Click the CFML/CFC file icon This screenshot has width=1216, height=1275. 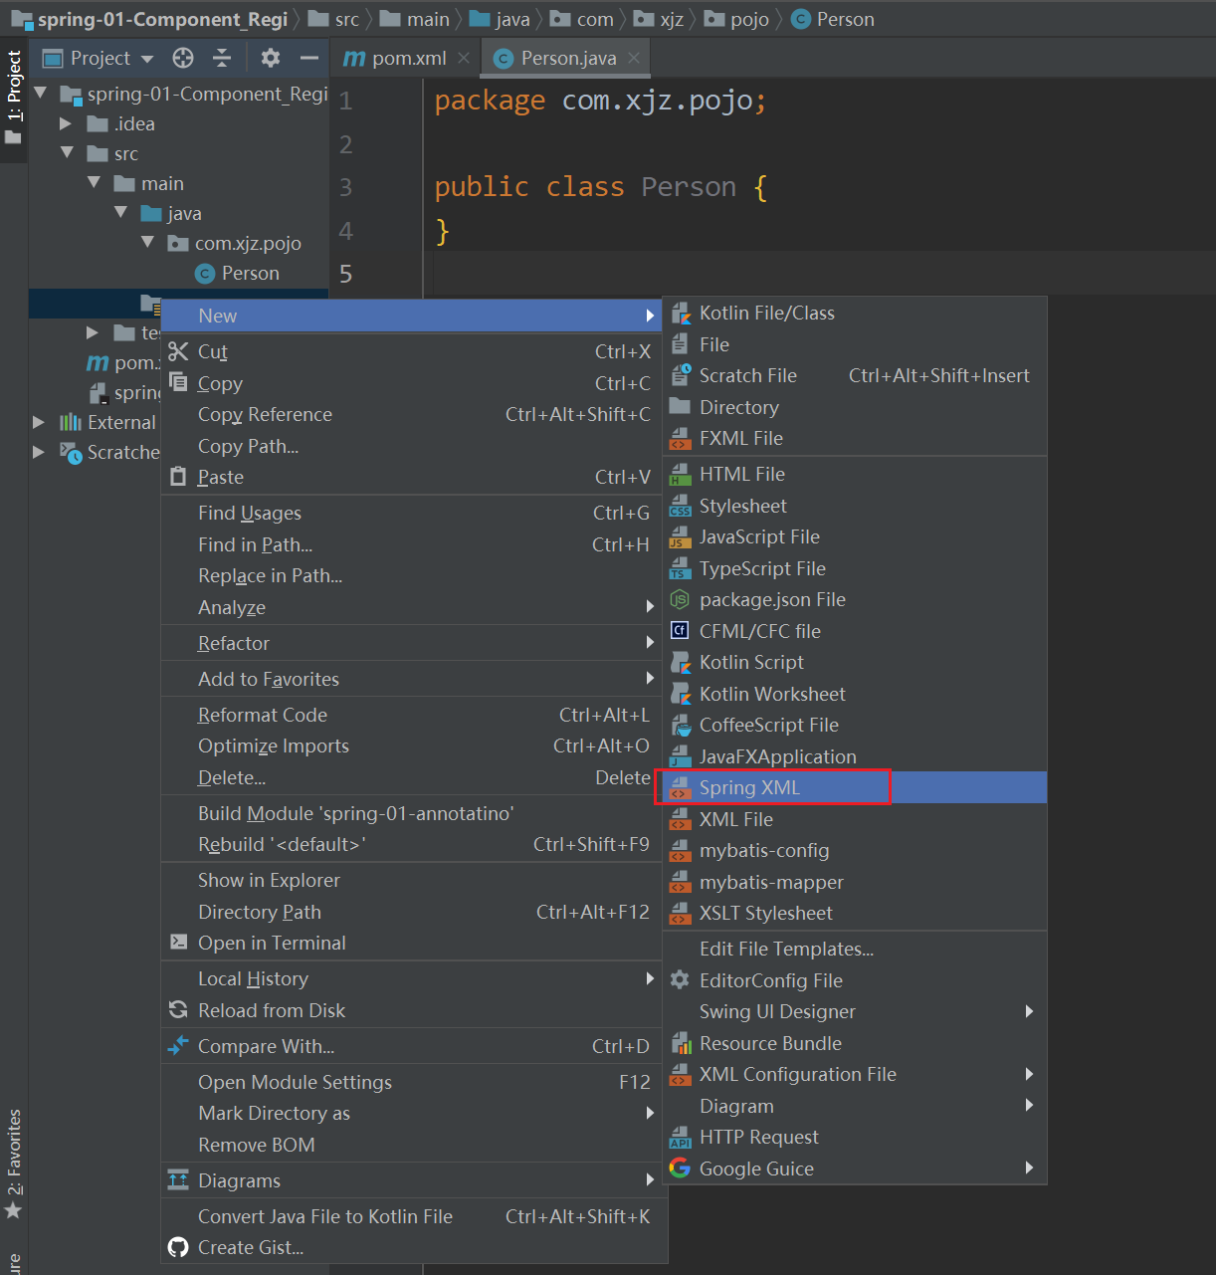(681, 631)
